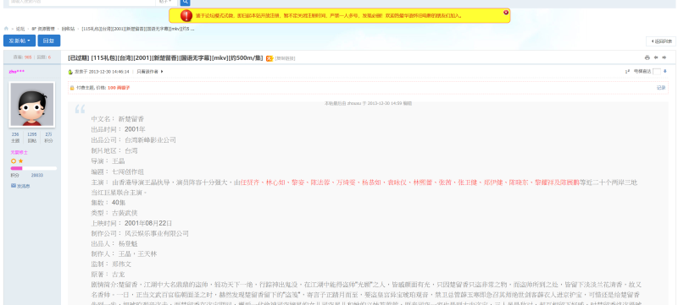This screenshot has width=678, height=305.
Task: Click the 20033 points value
Action: click(37, 176)
